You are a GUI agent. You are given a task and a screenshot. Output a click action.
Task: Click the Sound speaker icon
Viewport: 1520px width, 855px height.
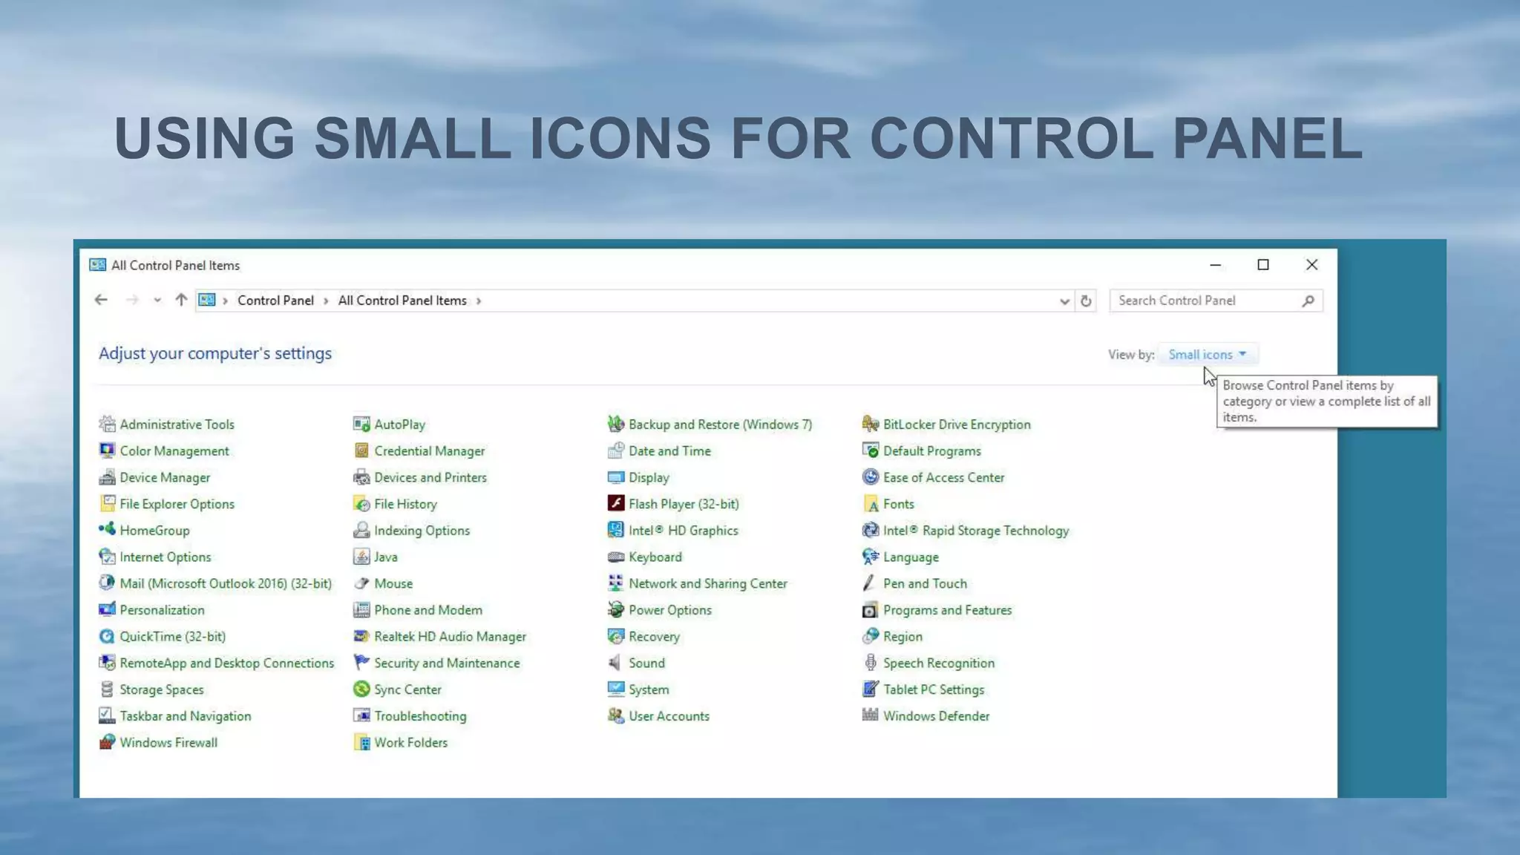(x=616, y=663)
